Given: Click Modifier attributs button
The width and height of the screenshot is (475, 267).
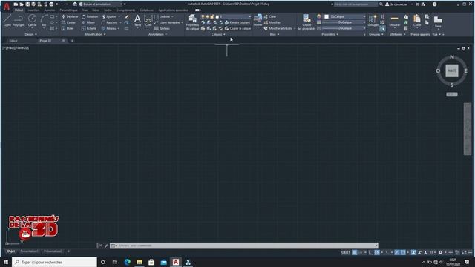Looking at the screenshot, I should pyautogui.click(x=278, y=28).
